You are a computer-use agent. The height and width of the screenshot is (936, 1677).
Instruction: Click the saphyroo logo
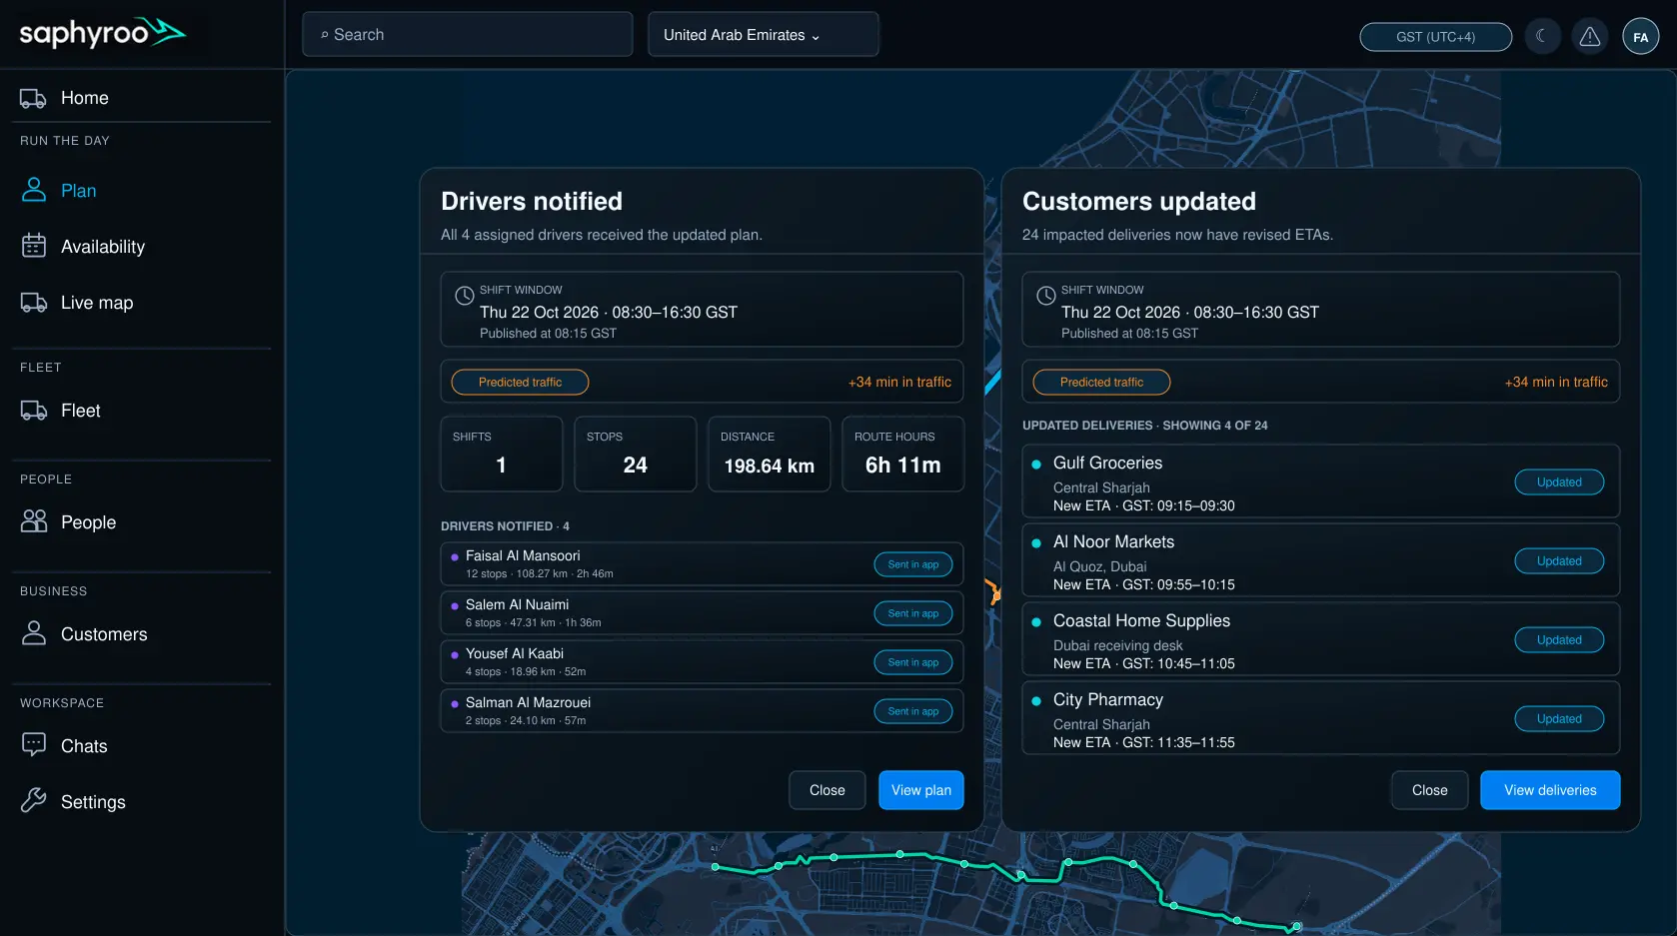tap(102, 33)
